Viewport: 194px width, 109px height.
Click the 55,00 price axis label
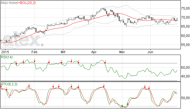pos(185,45)
